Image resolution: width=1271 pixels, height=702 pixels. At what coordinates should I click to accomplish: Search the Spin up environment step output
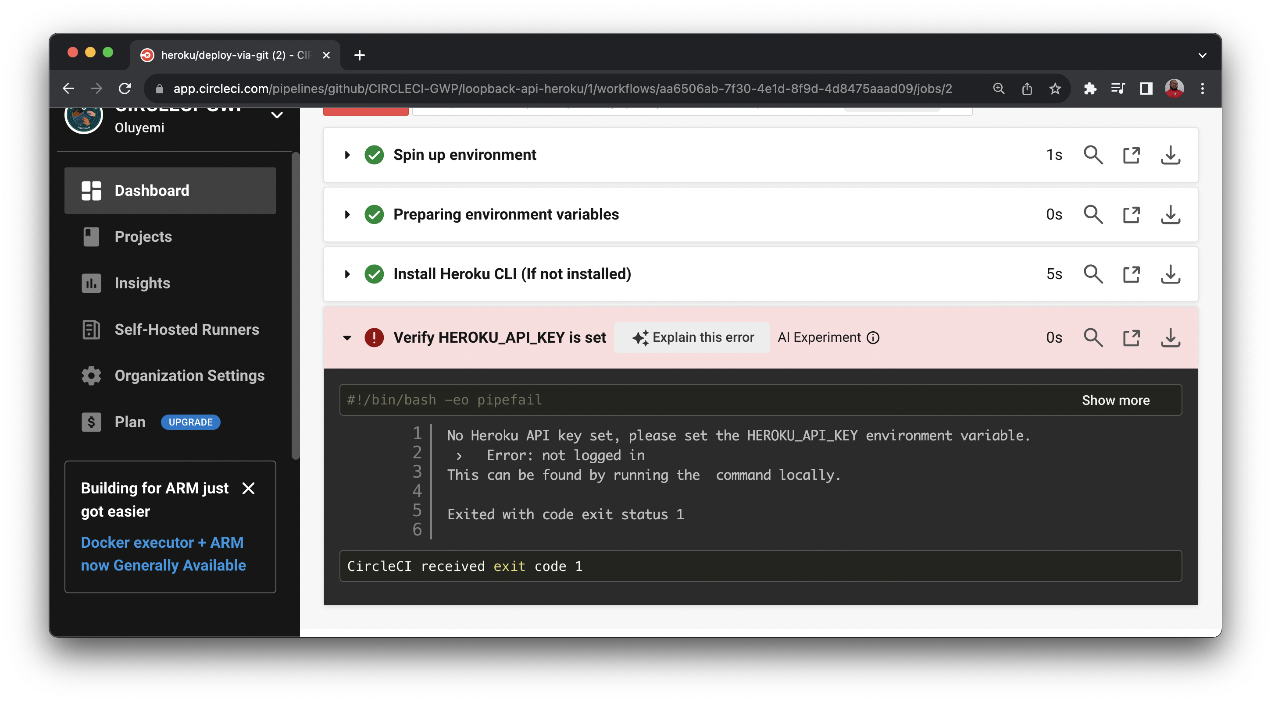coord(1092,155)
